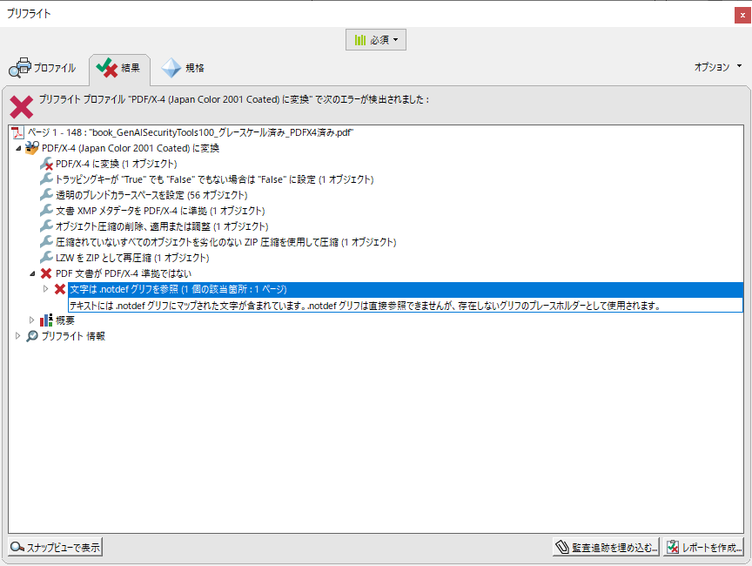Click the 監査追跡を埋め込む button
Viewport: 752px width, 566px height.
coord(607,548)
